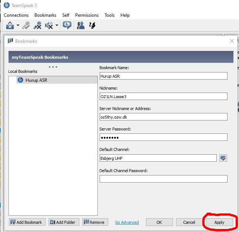This screenshot has width=239, height=232.
Task: Click the Toggle Away status toolbar icon
Action: coord(26,25)
